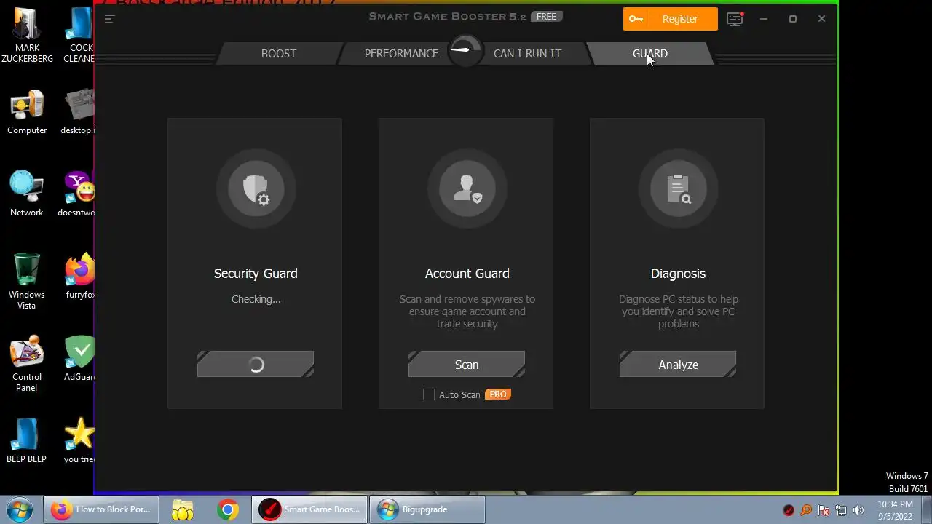Viewport: 932px width, 524px height.
Task: Click the Account Guard Scan button
Action: [467, 365]
